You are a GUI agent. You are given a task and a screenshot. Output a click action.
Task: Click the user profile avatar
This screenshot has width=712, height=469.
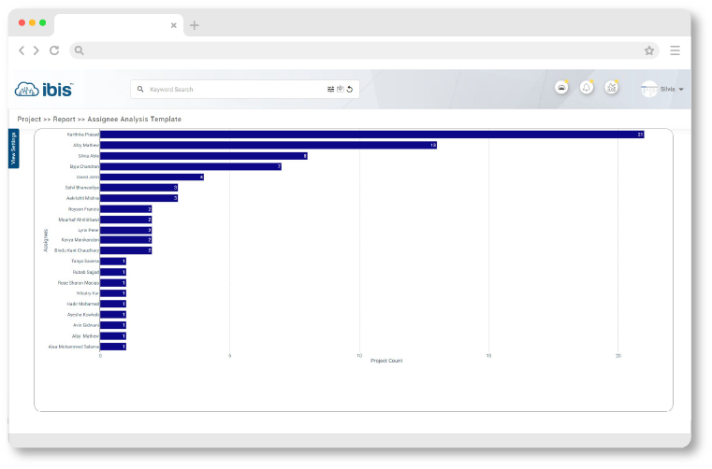[x=648, y=89]
